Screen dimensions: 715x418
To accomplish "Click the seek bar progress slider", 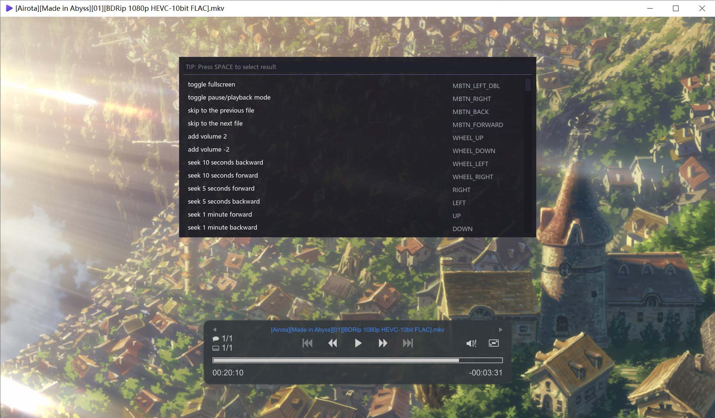I will (x=357, y=360).
